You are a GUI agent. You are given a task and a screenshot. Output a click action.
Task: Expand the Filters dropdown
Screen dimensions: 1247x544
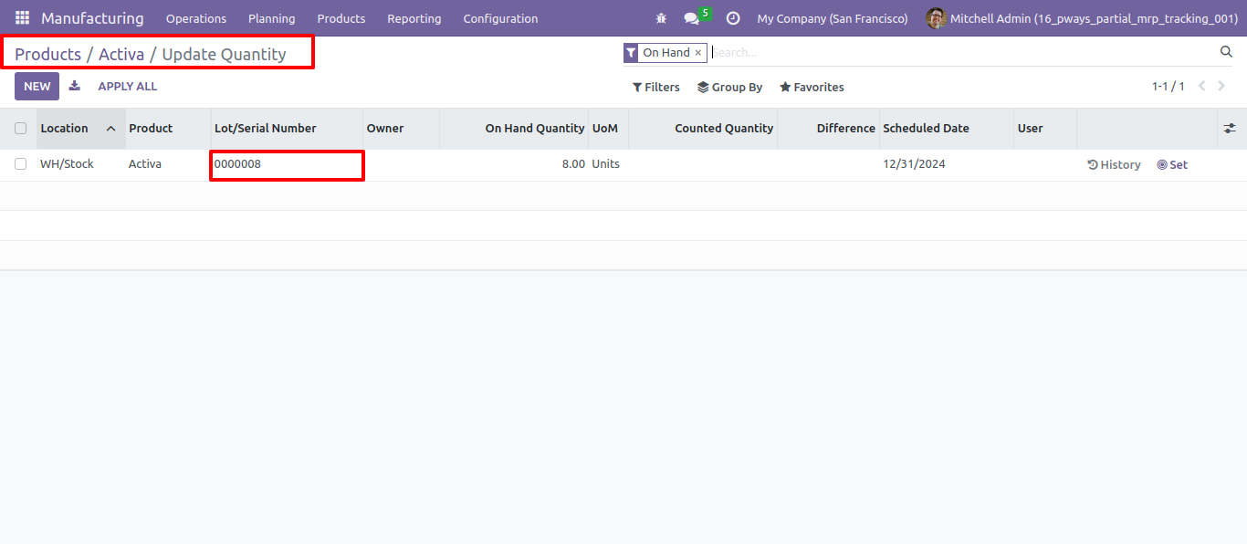pos(656,88)
